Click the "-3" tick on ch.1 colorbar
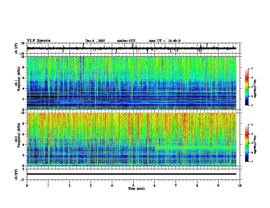The width and height of the screenshot is (270, 208). (x=251, y=69)
